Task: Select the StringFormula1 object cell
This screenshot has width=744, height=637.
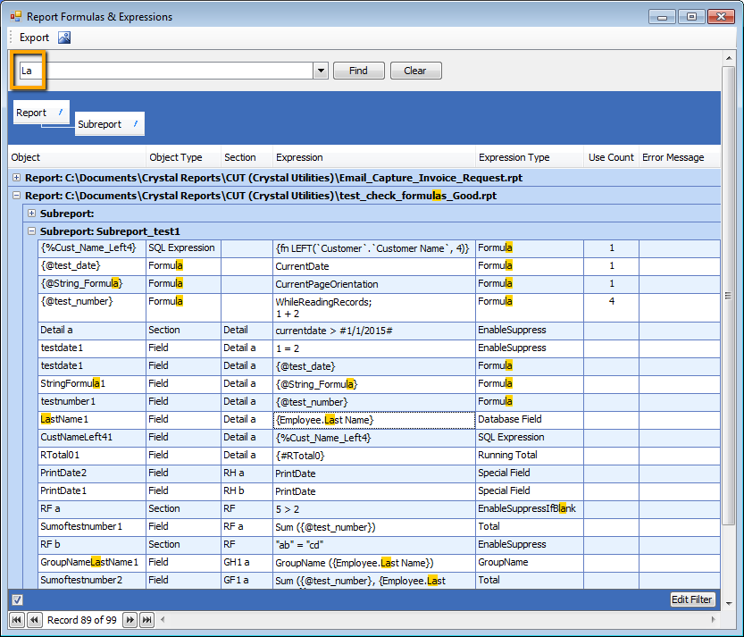Action: 92,383
